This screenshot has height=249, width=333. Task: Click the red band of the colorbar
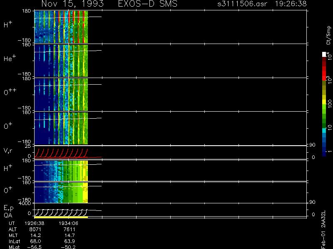[x=324, y=73]
